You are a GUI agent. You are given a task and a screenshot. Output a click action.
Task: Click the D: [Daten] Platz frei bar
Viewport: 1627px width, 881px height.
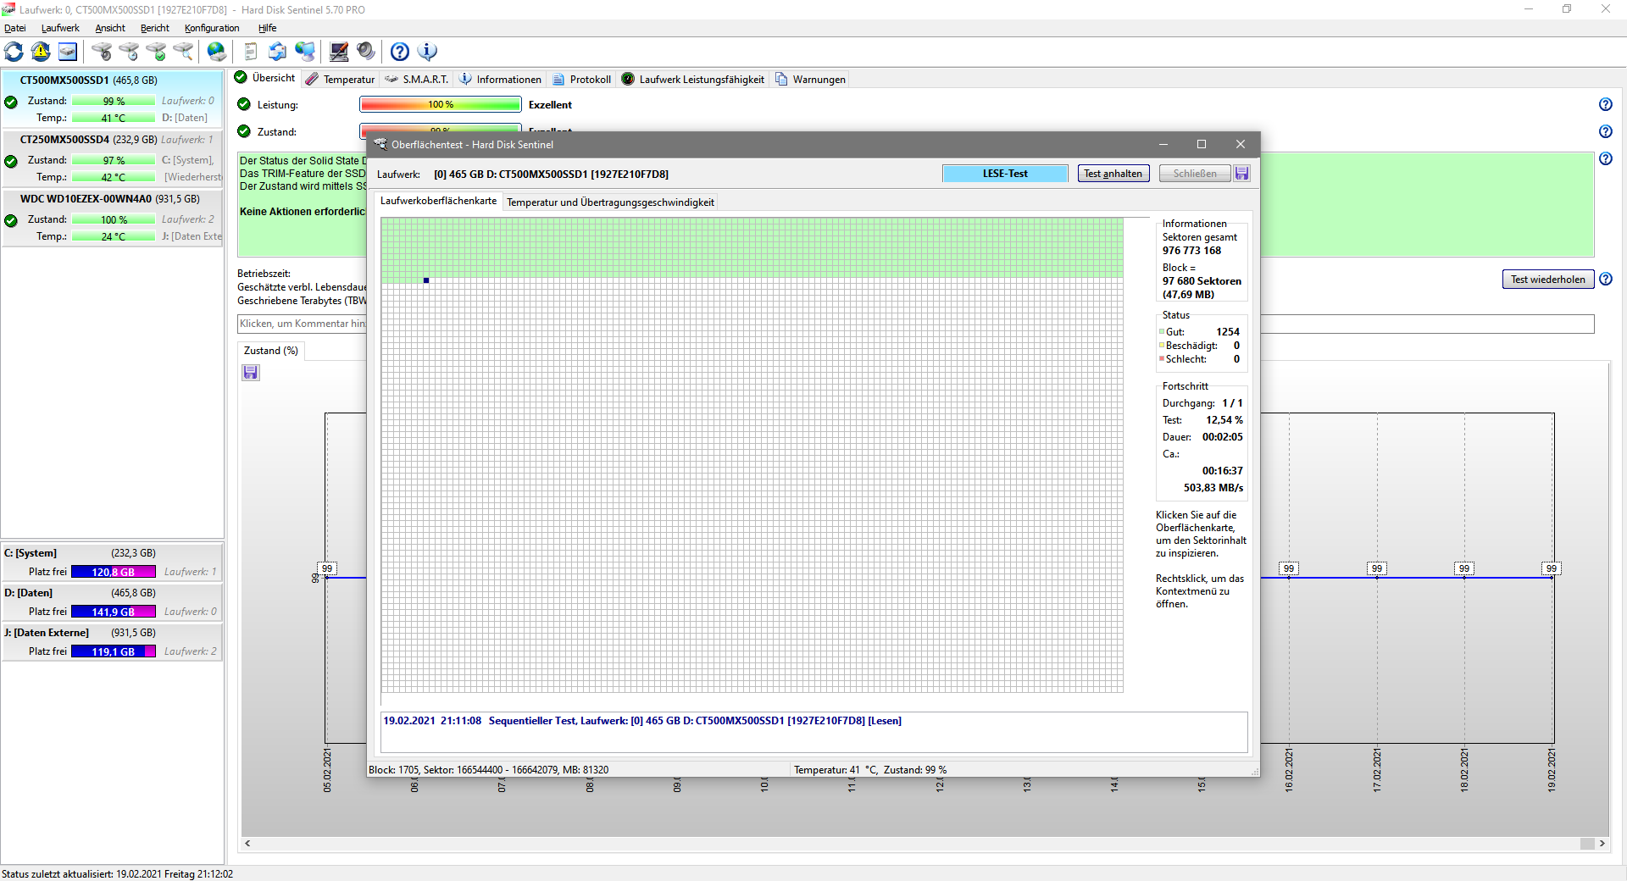[114, 612]
